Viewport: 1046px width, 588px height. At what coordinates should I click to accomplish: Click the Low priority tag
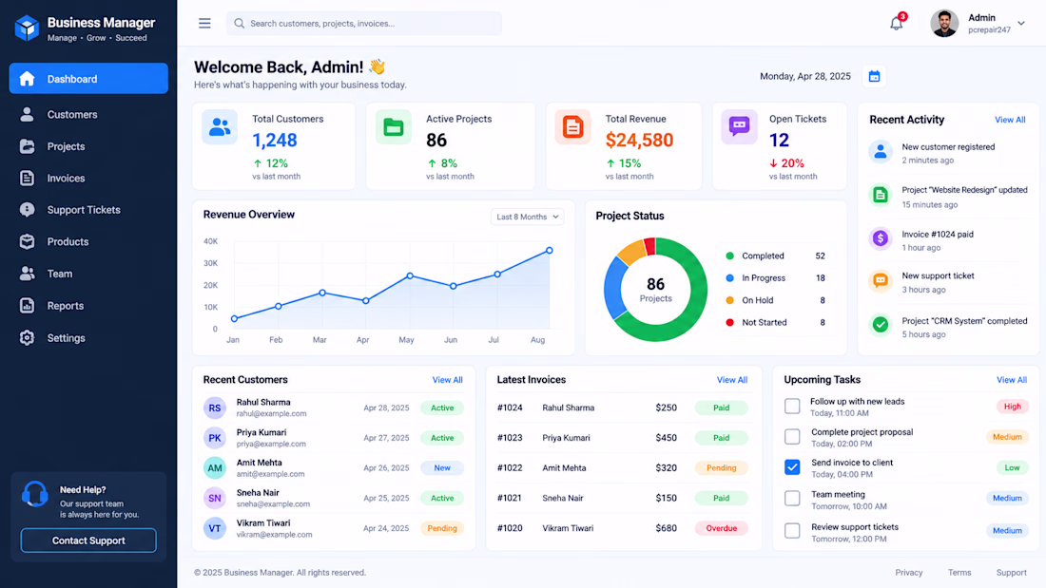(1012, 468)
